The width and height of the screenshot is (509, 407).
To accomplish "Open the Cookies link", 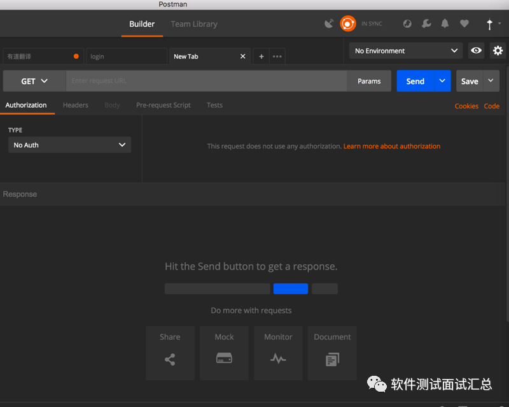I will pyautogui.click(x=466, y=106).
